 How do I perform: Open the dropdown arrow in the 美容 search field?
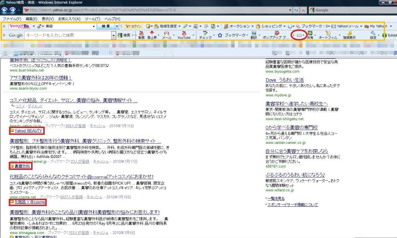point(94,26)
